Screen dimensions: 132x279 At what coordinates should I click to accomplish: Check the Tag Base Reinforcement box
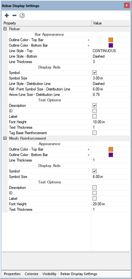pyautogui.click(x=95, y=133)
